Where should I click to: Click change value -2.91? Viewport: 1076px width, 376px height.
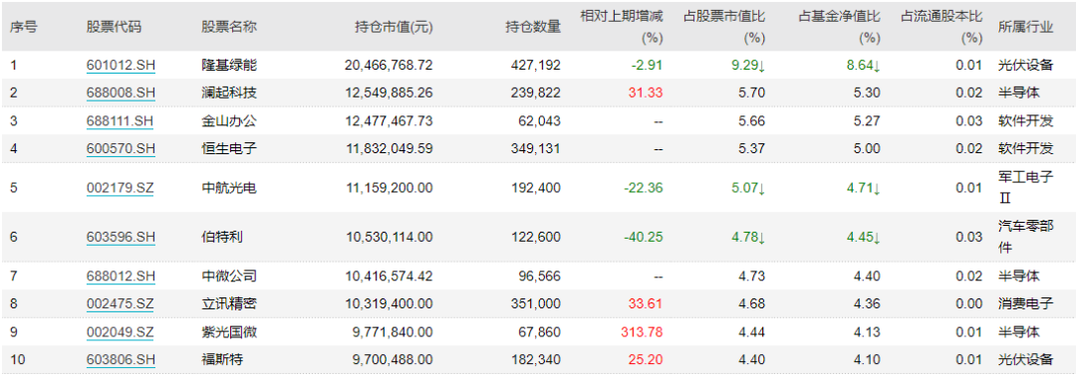click(x=648, y=66)
